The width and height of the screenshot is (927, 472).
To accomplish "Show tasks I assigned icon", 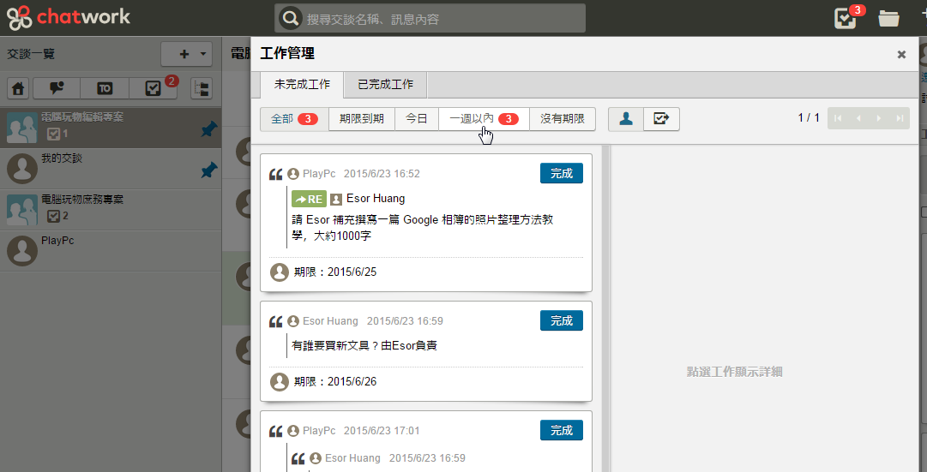I will coord(661,119).
